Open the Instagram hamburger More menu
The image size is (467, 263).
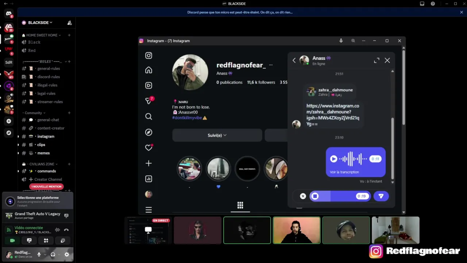point(148,210)
